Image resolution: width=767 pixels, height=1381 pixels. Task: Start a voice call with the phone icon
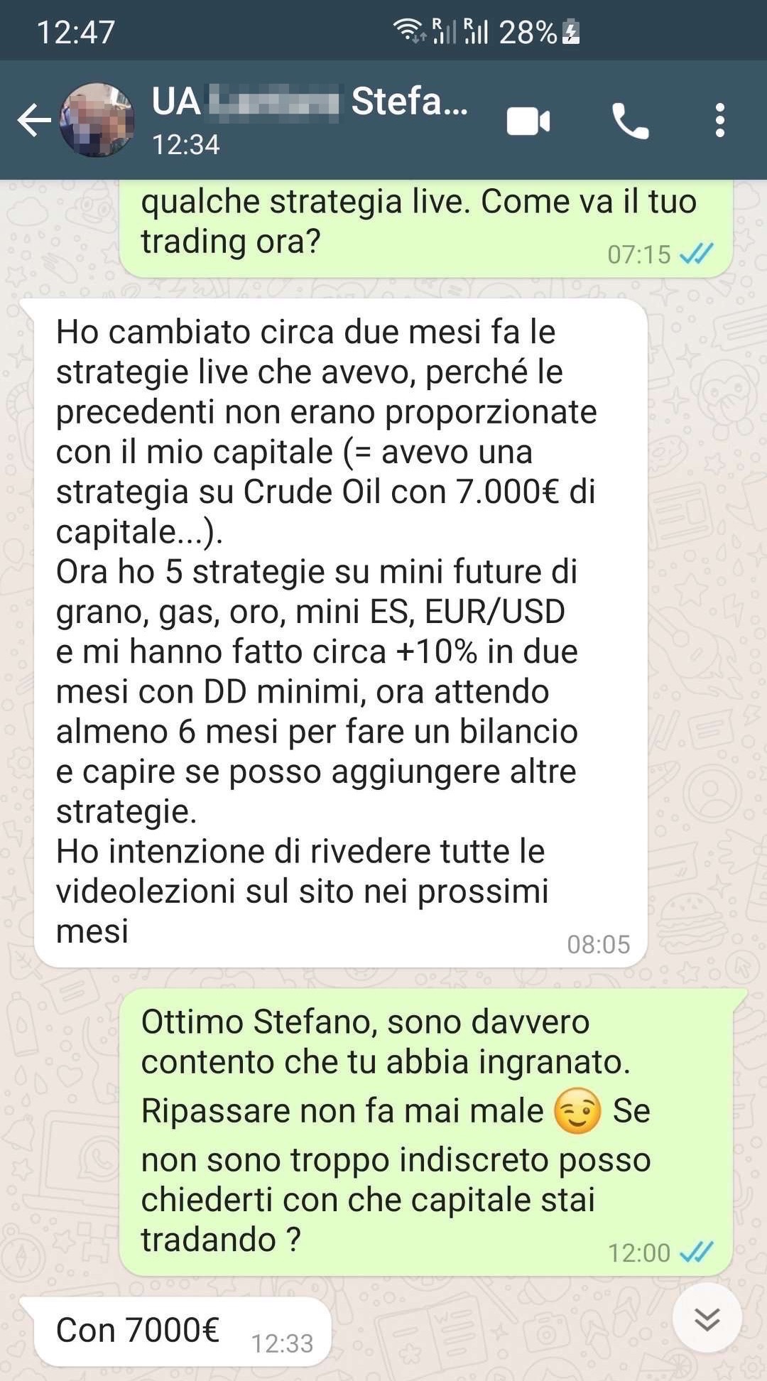[630, 121]
